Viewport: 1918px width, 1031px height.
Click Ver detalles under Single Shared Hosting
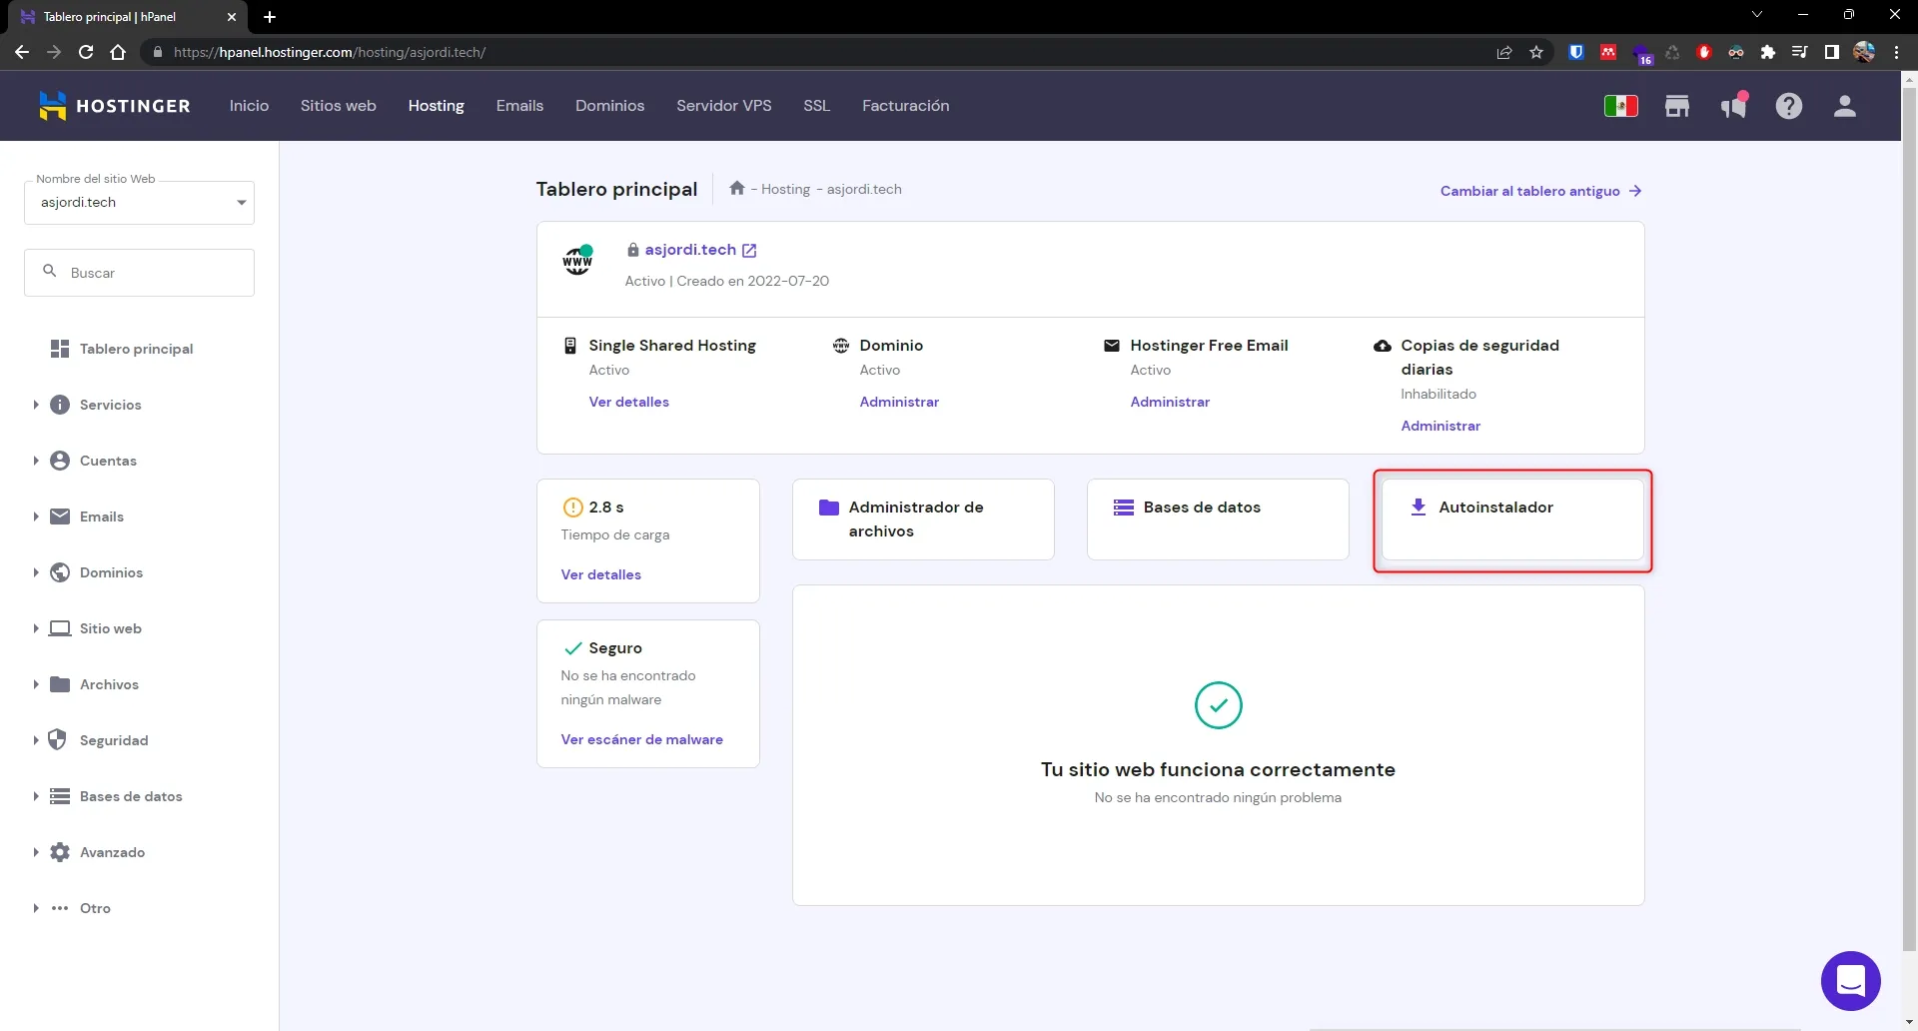[x=629, y=402]
